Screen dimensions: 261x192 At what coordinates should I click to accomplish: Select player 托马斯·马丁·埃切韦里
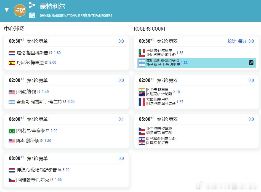point(163,65)
